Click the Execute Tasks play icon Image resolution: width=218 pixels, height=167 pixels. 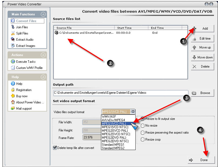pos(13,61)
